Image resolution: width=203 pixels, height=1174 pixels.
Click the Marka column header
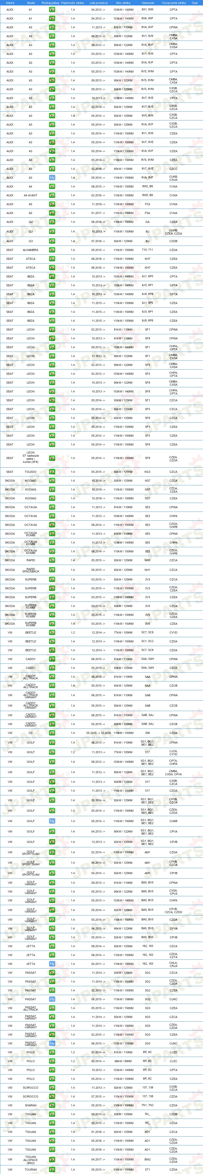tap(10, 3)
